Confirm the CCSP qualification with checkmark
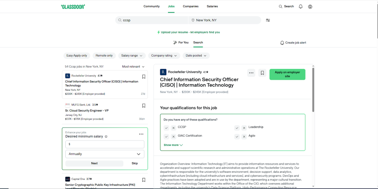This screenshot has width=378, height=189. [x=166, y=128]
